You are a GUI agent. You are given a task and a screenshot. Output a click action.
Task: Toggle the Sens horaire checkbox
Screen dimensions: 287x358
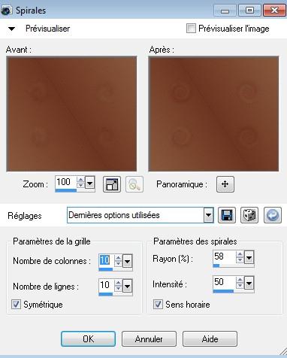(x=158, y=305)
